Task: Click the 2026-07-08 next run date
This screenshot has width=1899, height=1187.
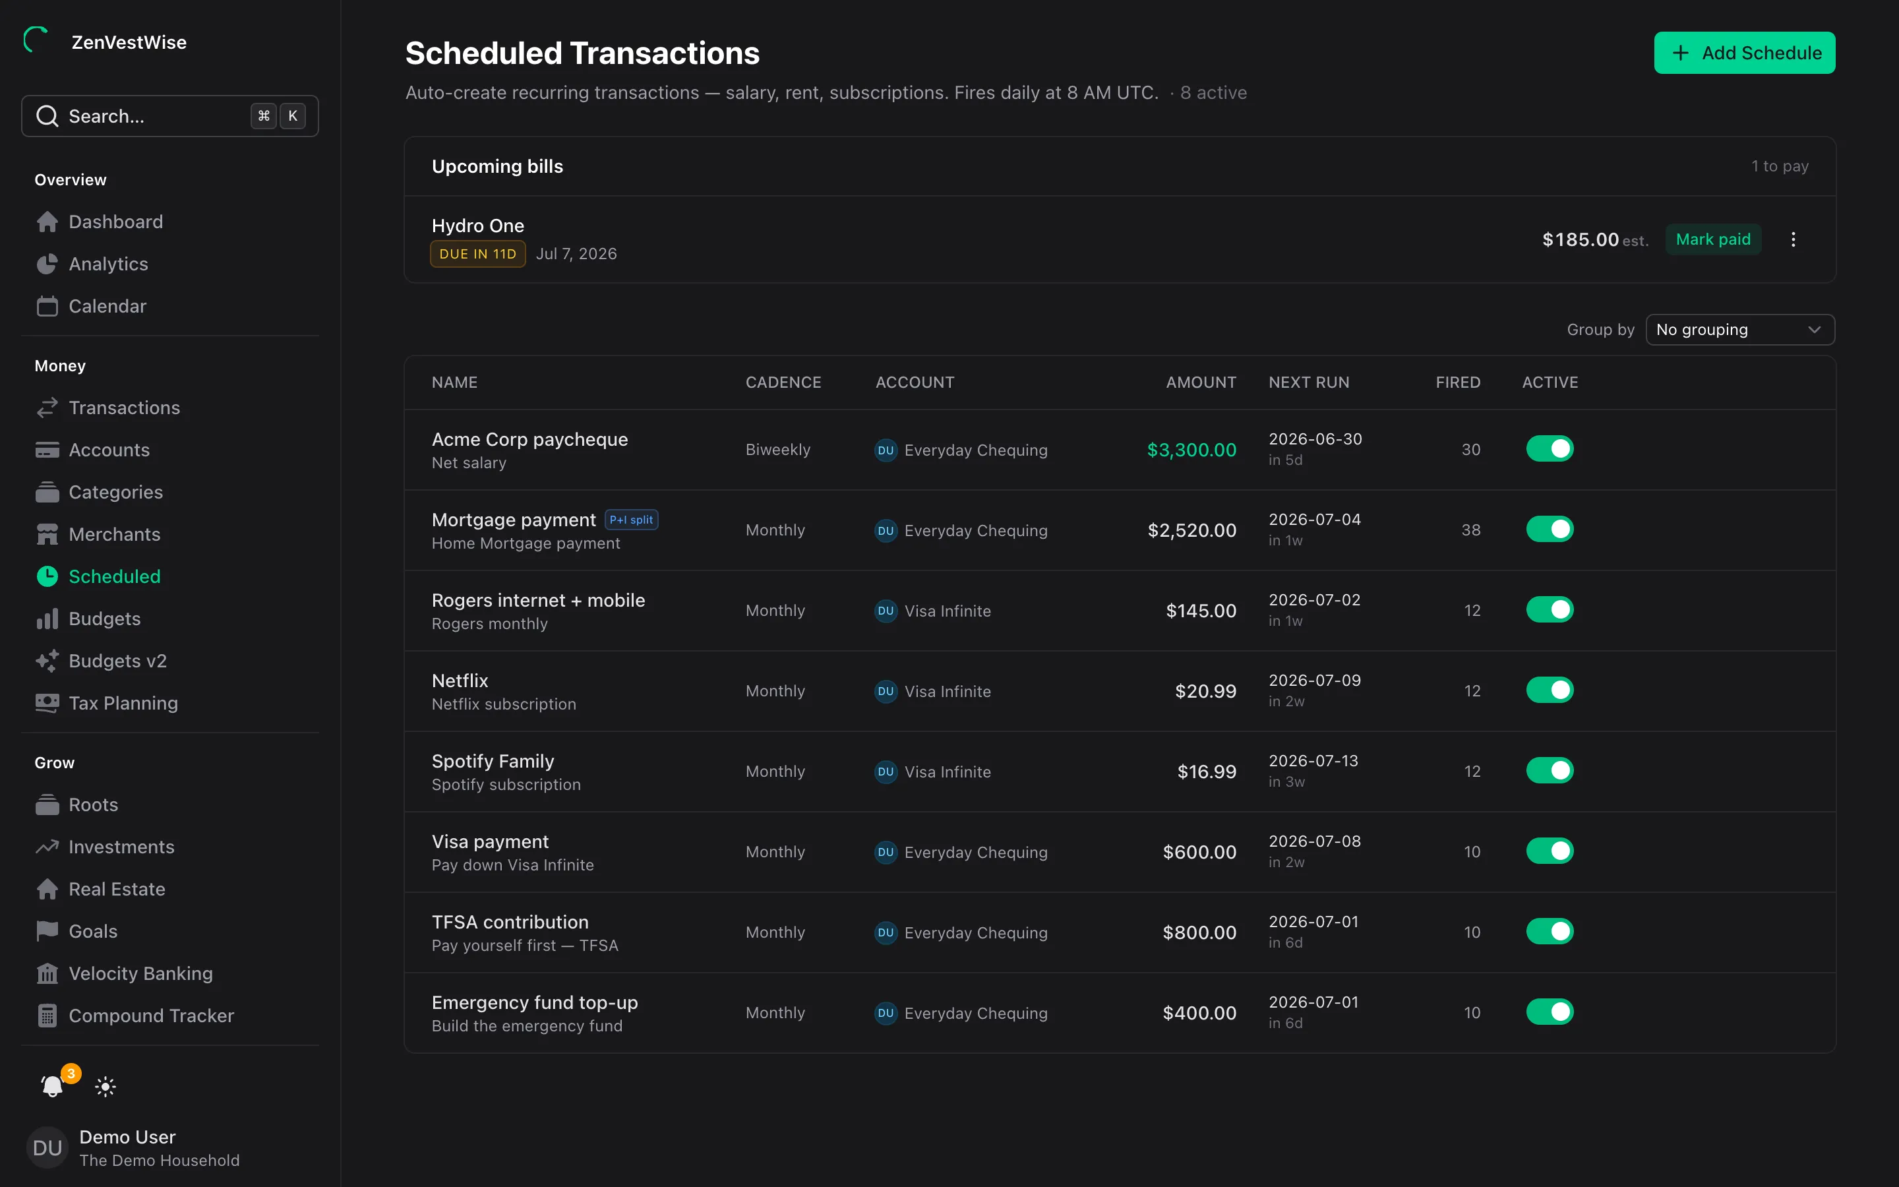Action: tap(1314, 841)
